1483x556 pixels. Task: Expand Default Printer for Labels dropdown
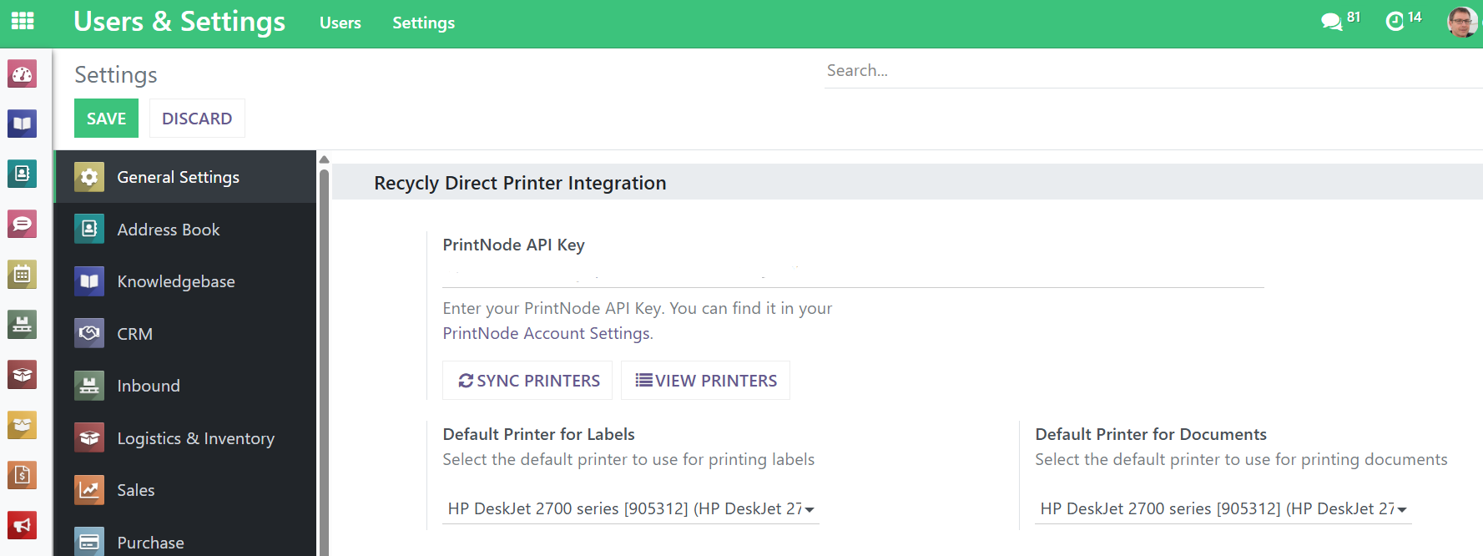click(x=631, y=508)
